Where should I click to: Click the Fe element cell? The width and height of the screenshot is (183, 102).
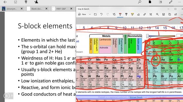tap(108, 60)
